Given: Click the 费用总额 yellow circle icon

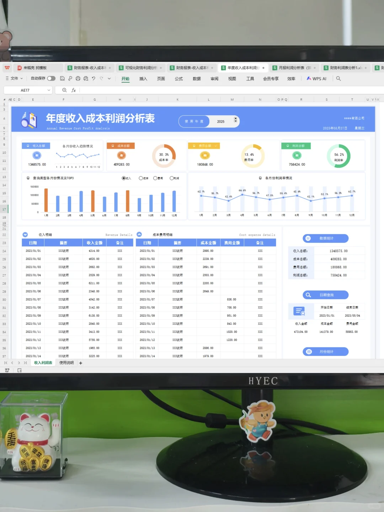Looking at the screenshot, I should [x=205, y=155].
